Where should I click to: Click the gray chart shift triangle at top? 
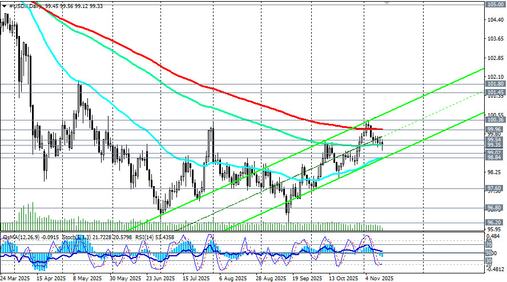coord(387,3)
